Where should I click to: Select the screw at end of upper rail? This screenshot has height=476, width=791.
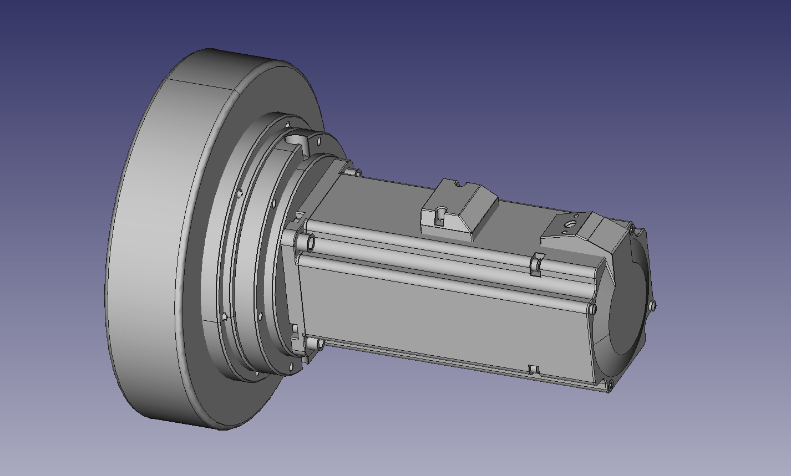coord(592,308)
